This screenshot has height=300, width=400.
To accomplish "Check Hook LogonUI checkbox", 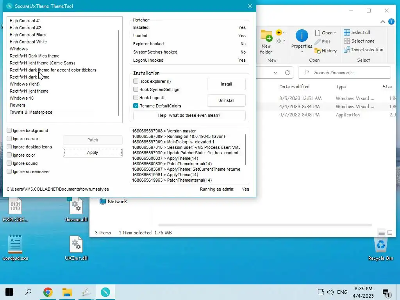I will (136, 97).
